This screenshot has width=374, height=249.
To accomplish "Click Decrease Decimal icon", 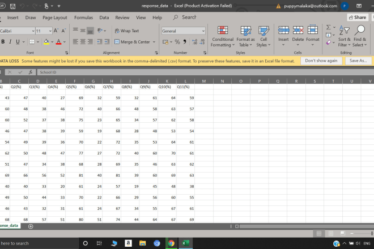I will (202, 42).
